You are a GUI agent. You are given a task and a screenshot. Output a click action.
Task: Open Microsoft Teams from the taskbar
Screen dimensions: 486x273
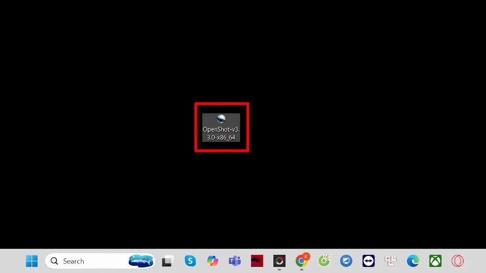pyautogui.click(x=234, y=261)
